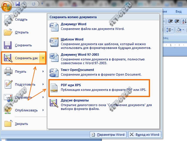
Task: Click the X icon on Выход из Word button
Action: coord(132,135)
